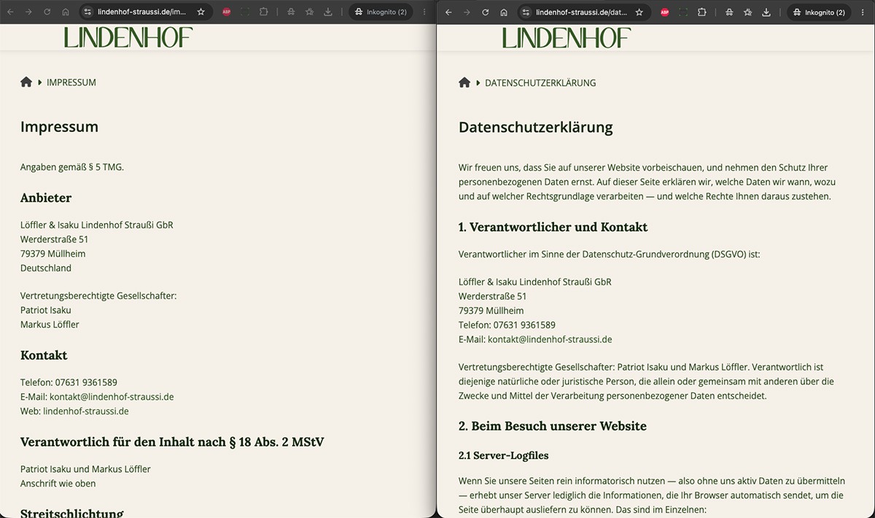
Task: Click the 'Anschrift wie oben' line
Action: click(x=58, y=483)
